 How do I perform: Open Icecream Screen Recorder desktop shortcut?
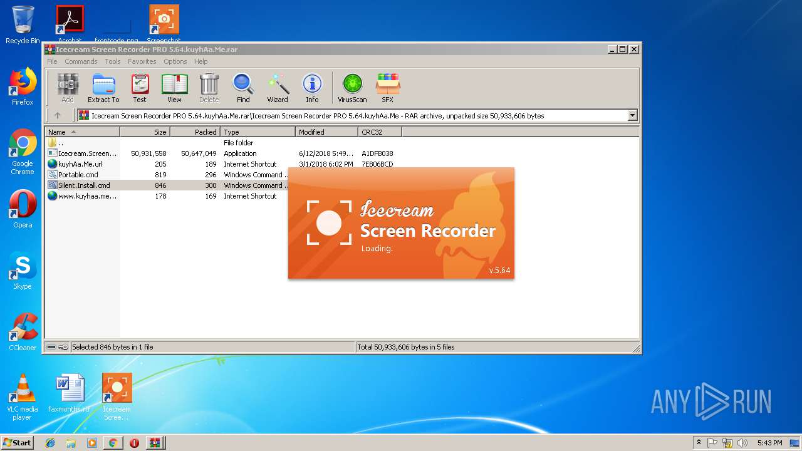117,397
